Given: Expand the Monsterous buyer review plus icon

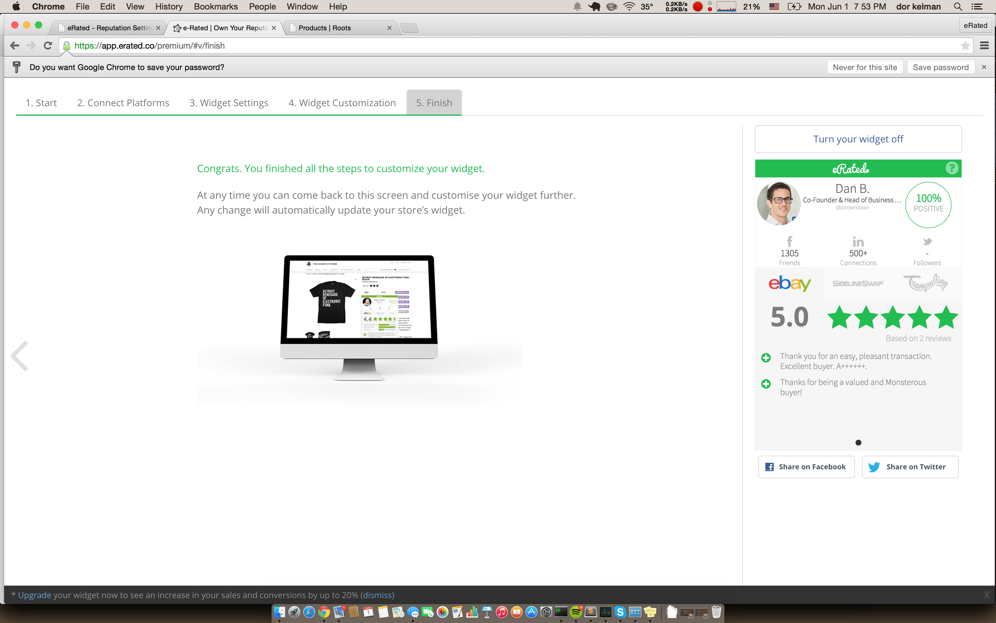Looking at the screenshot, I should (x=765, y=384).
